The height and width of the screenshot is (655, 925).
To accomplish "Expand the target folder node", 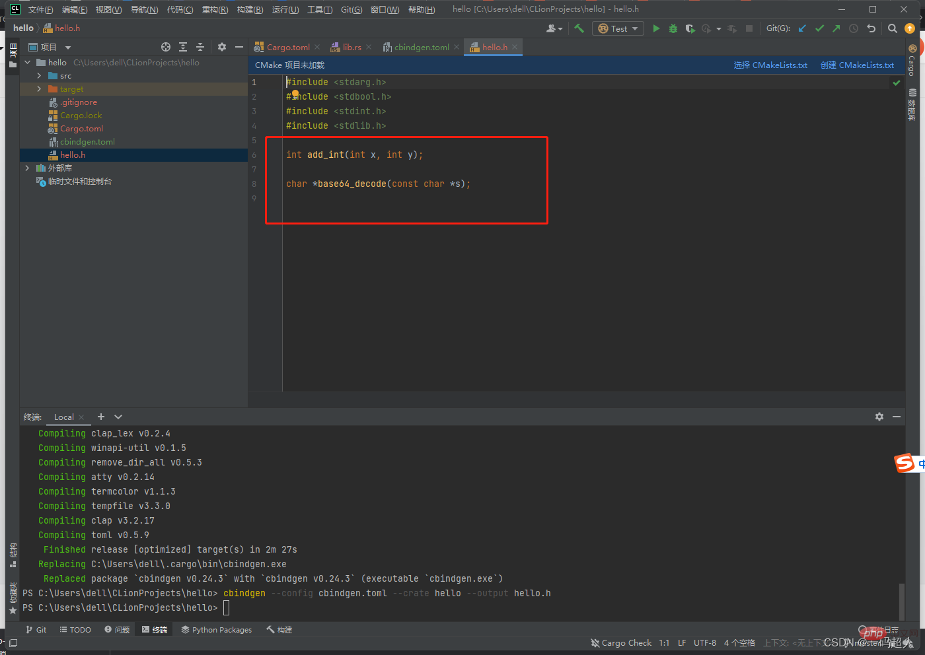I will point(39,89).
